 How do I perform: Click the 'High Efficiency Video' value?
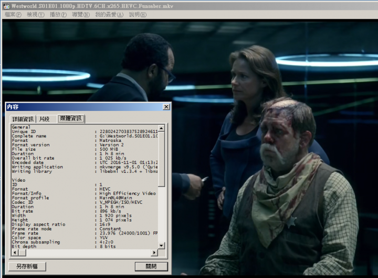coord(128,193)
